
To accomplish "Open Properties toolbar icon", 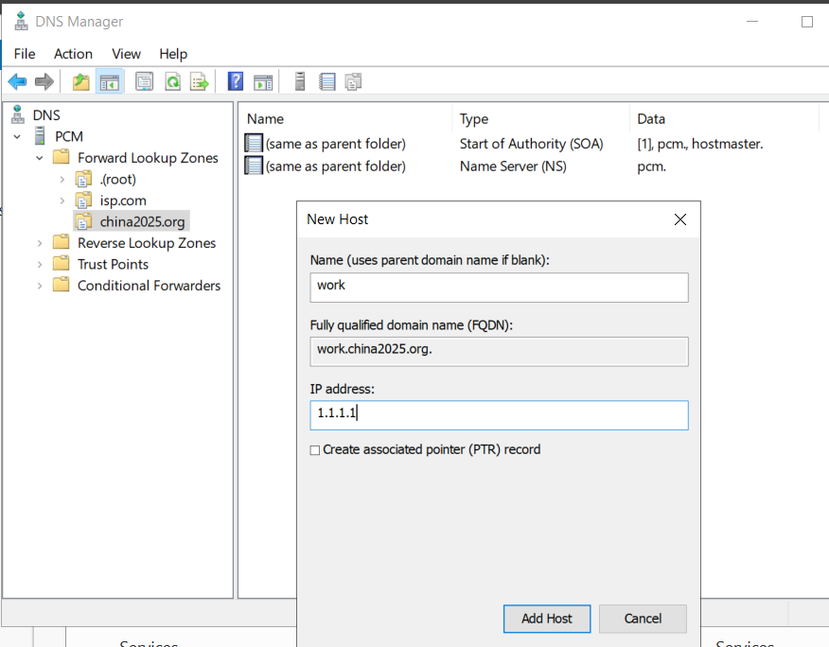I will point(144,82).
